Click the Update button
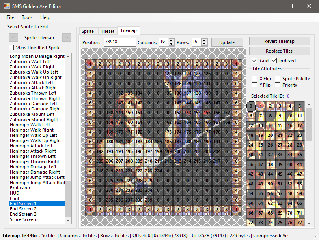This screenshot has height=240, width=319. pos(227,42)
